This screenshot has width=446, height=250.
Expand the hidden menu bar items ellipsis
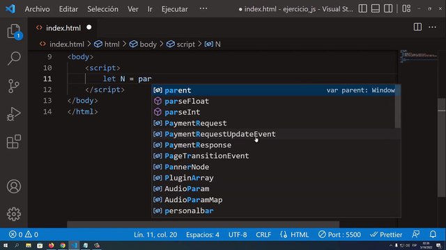coord(203,8)
